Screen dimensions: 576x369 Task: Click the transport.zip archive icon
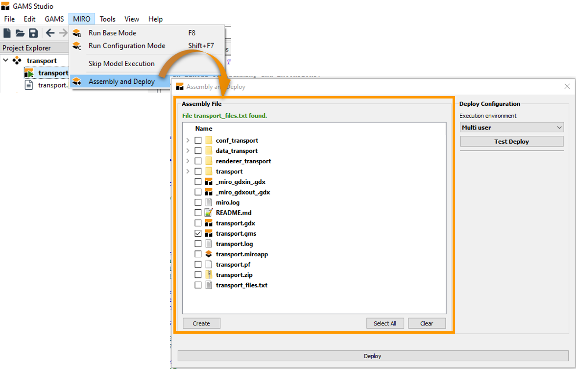208,274
